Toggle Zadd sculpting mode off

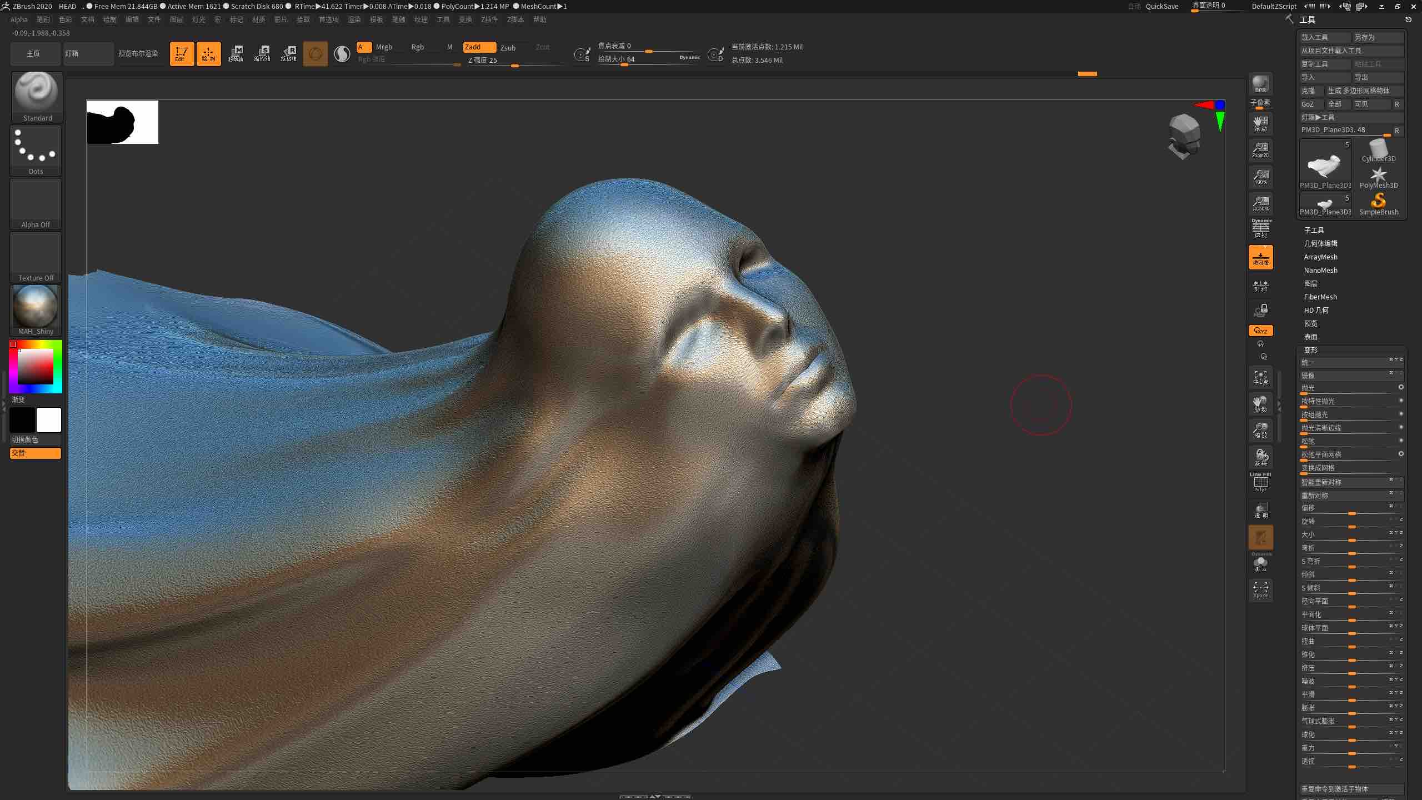(477, 47)
